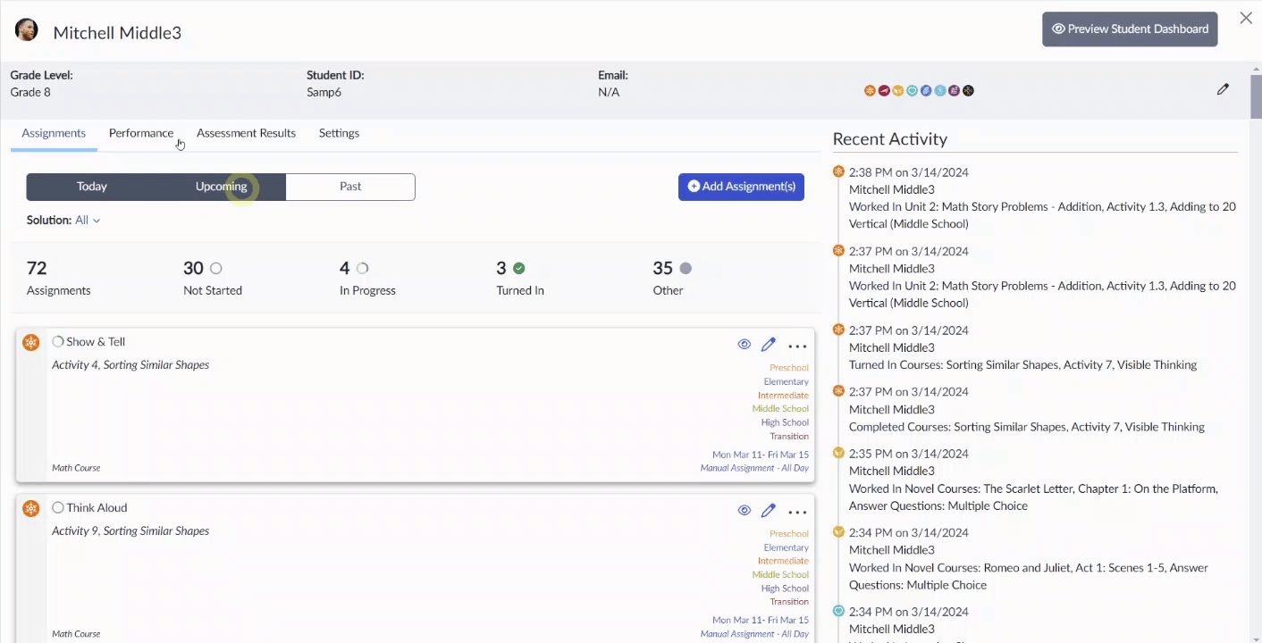Viewport: 1262px width, 643px height.
Task: Click the pencil edit icon beside student details
Action: pos(1223,89)
